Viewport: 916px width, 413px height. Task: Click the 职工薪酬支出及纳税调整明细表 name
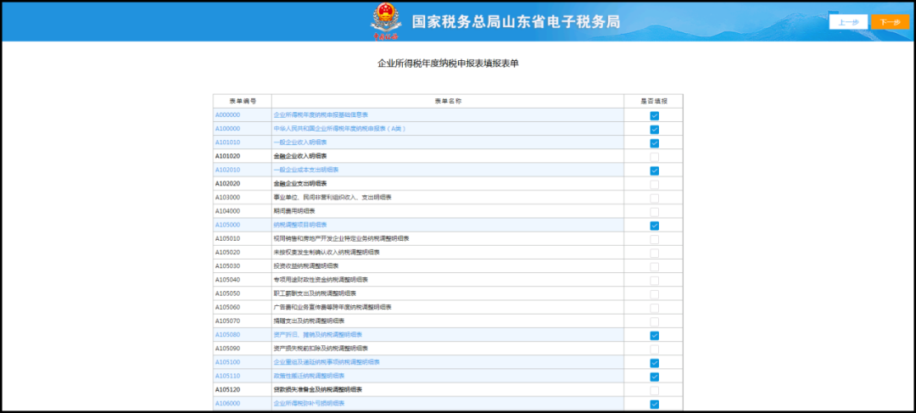tap(315, 293)
